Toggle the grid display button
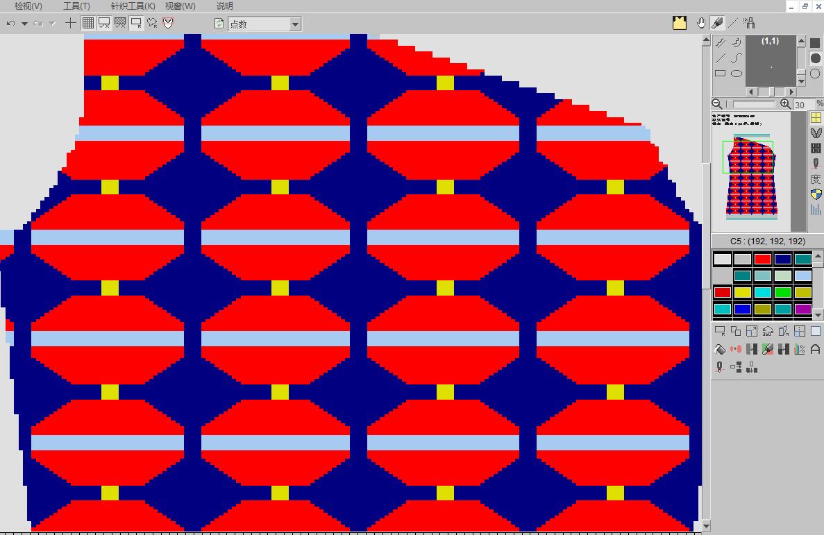This screenshot has height=535, width=824. pos(88,23)
